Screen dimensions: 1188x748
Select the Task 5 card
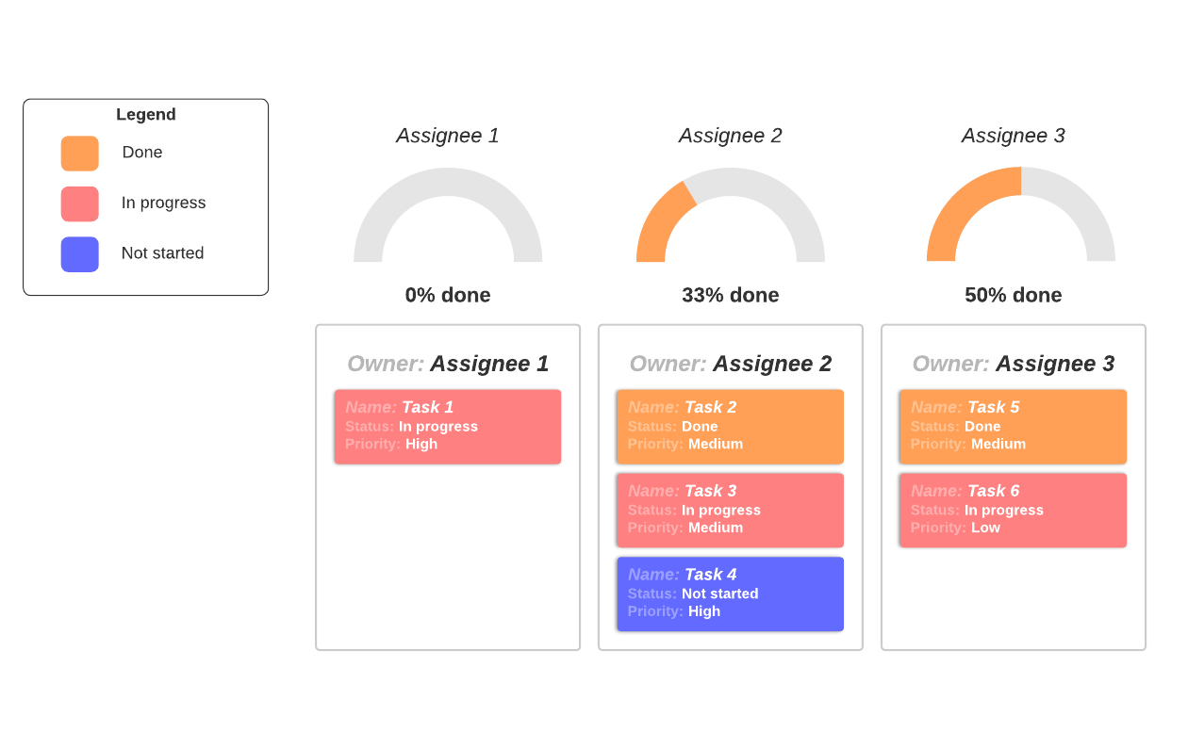tap(1014, 427)
